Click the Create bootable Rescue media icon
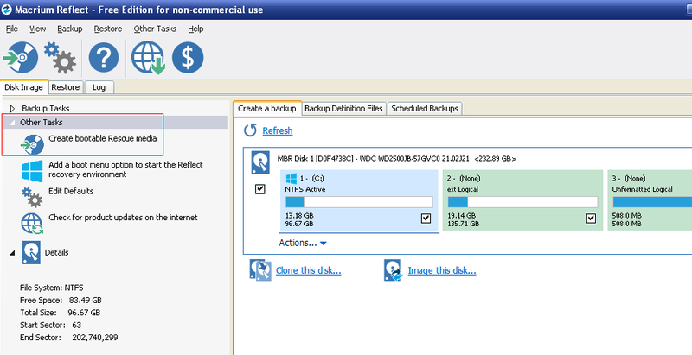Screen dimensions: 692x355 (x=33, y=142)
